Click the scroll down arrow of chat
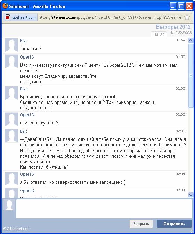The height and width of the screenshot is (235, 195). (x=190, y=195)
